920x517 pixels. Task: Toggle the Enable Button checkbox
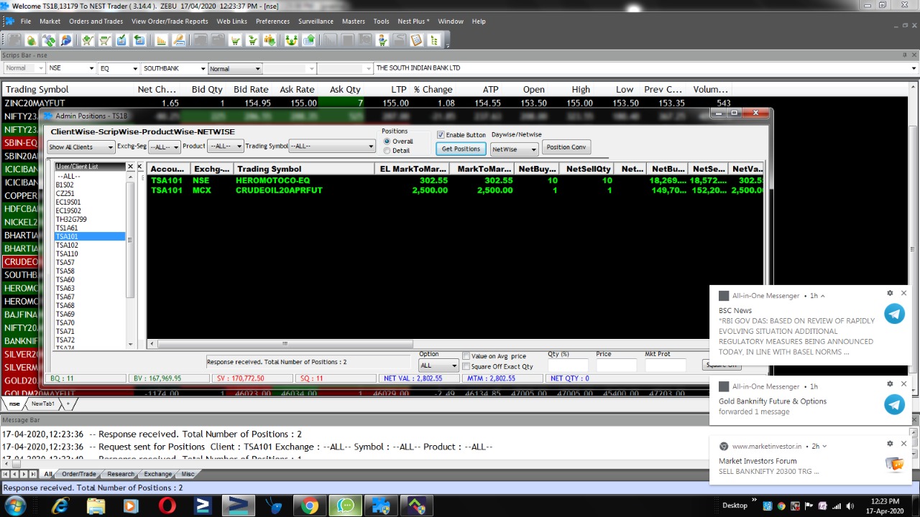point(441,135)
